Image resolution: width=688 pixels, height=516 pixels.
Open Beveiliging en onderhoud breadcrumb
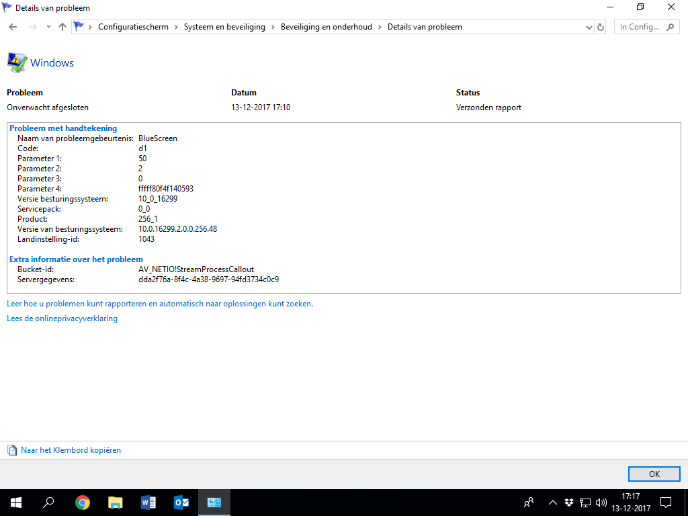(327, 27)
